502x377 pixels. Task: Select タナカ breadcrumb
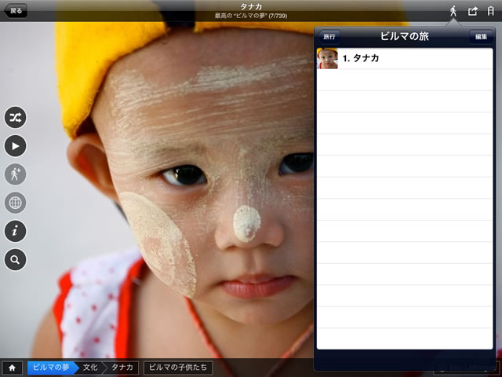(122, 368)
